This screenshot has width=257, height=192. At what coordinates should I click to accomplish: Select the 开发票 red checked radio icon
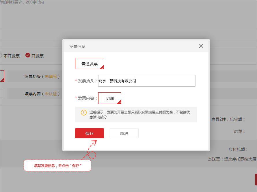click(28, 55)
